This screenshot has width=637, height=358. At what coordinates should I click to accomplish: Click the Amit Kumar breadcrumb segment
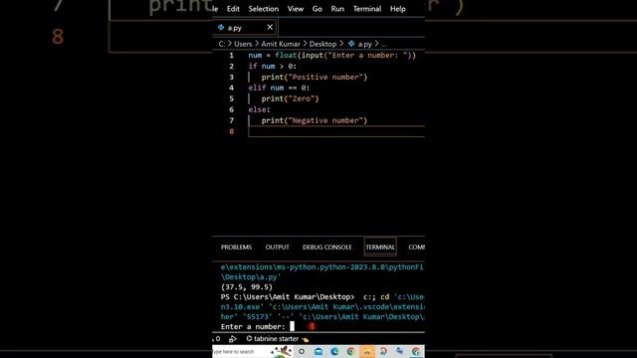pyautogui.click(x=281, y=44)
